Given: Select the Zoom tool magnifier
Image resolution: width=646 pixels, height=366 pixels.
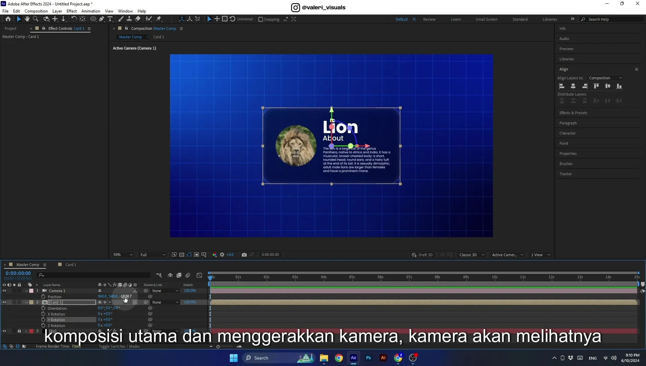Looking at the screenshot, I should 36,19.
